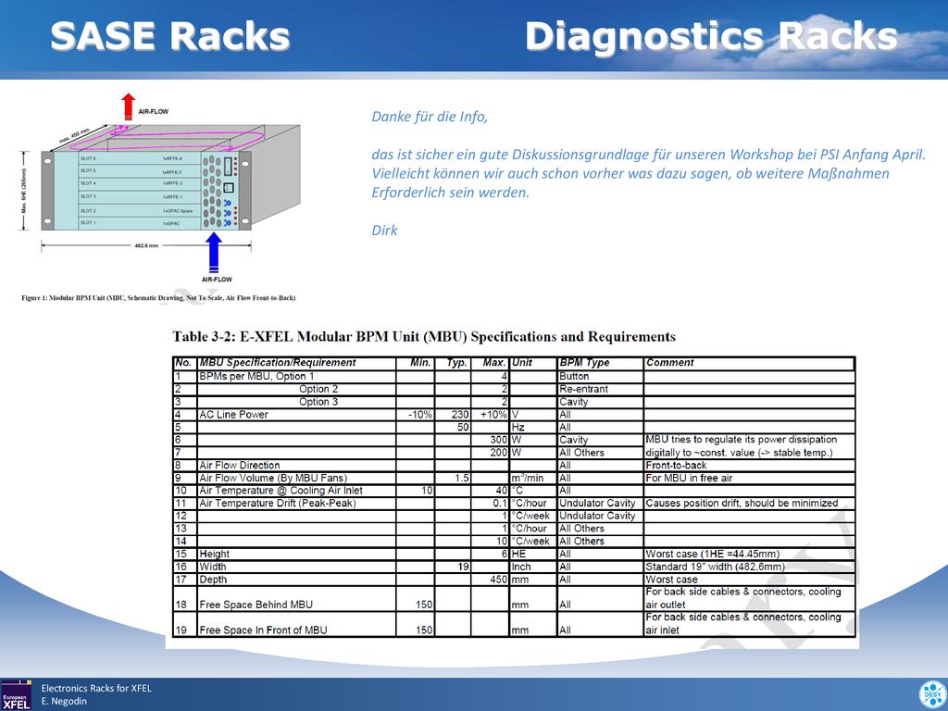Click the "Width" row label
Image resolution: width=948 pixels, height=711 pixels.
pos(213,567)
